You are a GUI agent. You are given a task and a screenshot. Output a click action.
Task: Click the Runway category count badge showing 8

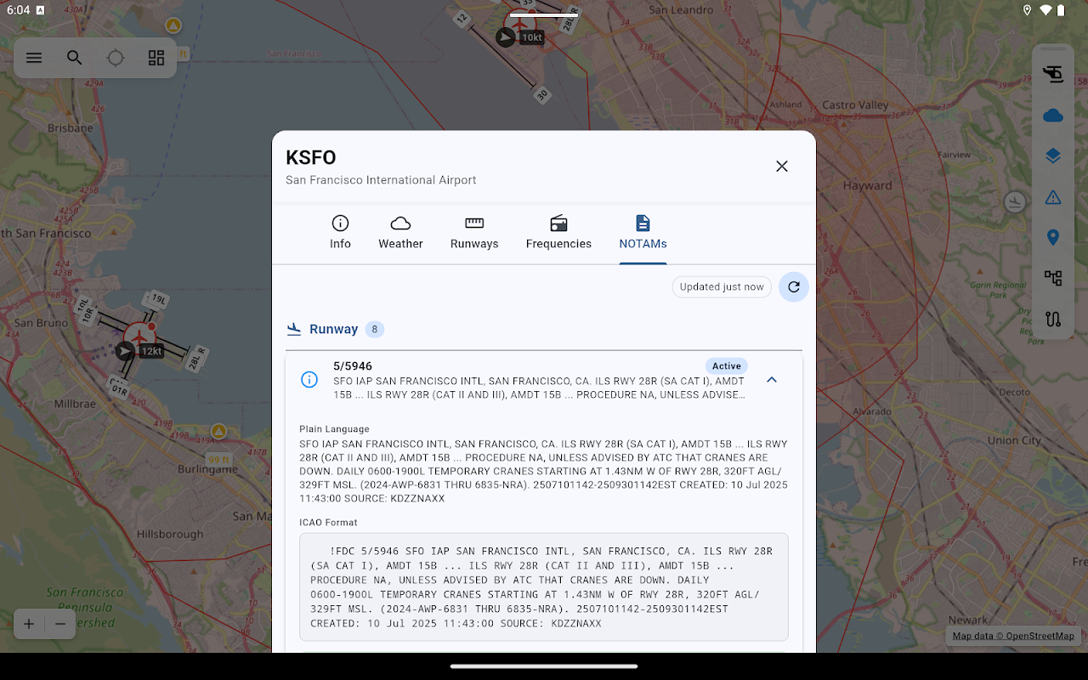[x=375, y=329]
